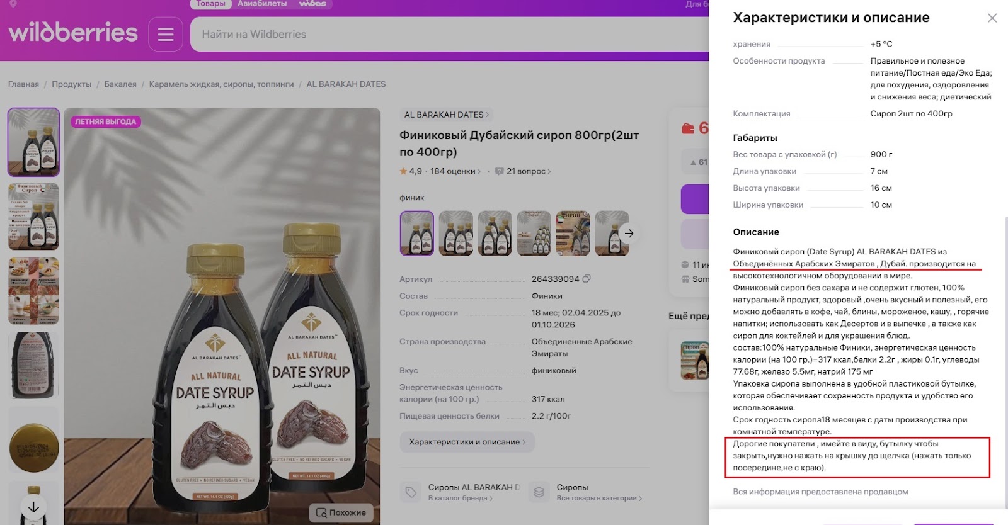This screenshot has height=525, width=1008.
Task: Open Карамель жидкая, сиропы, топпинги breadcrumb
Action: 221,84
